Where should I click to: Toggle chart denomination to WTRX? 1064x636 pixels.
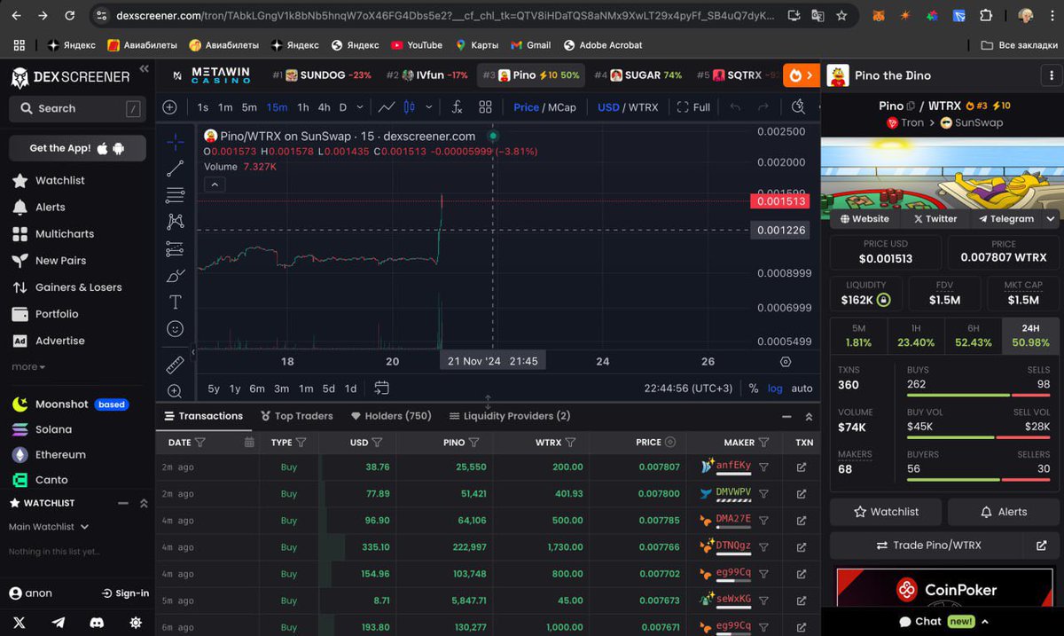click(643, 107)
